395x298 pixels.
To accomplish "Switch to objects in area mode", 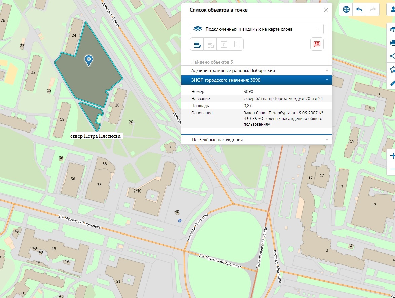I will [210, 44].
